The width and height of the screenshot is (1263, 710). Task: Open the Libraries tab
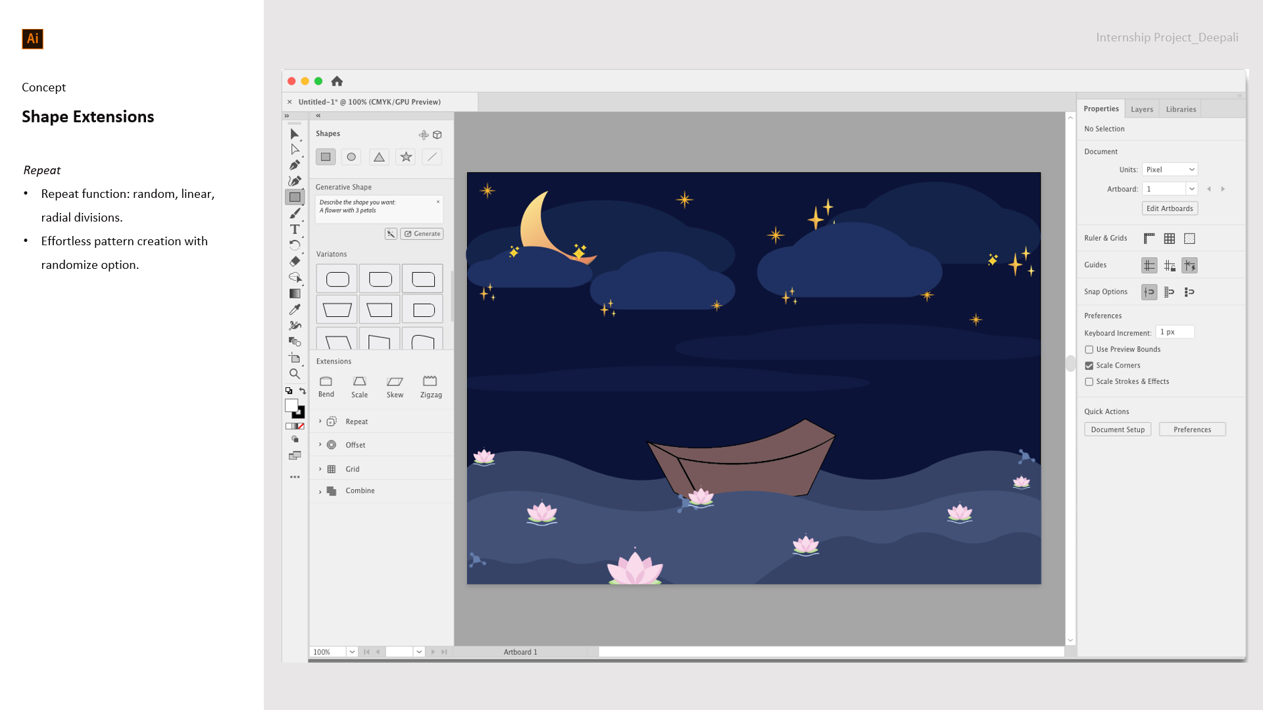[x=1181, y=109]
